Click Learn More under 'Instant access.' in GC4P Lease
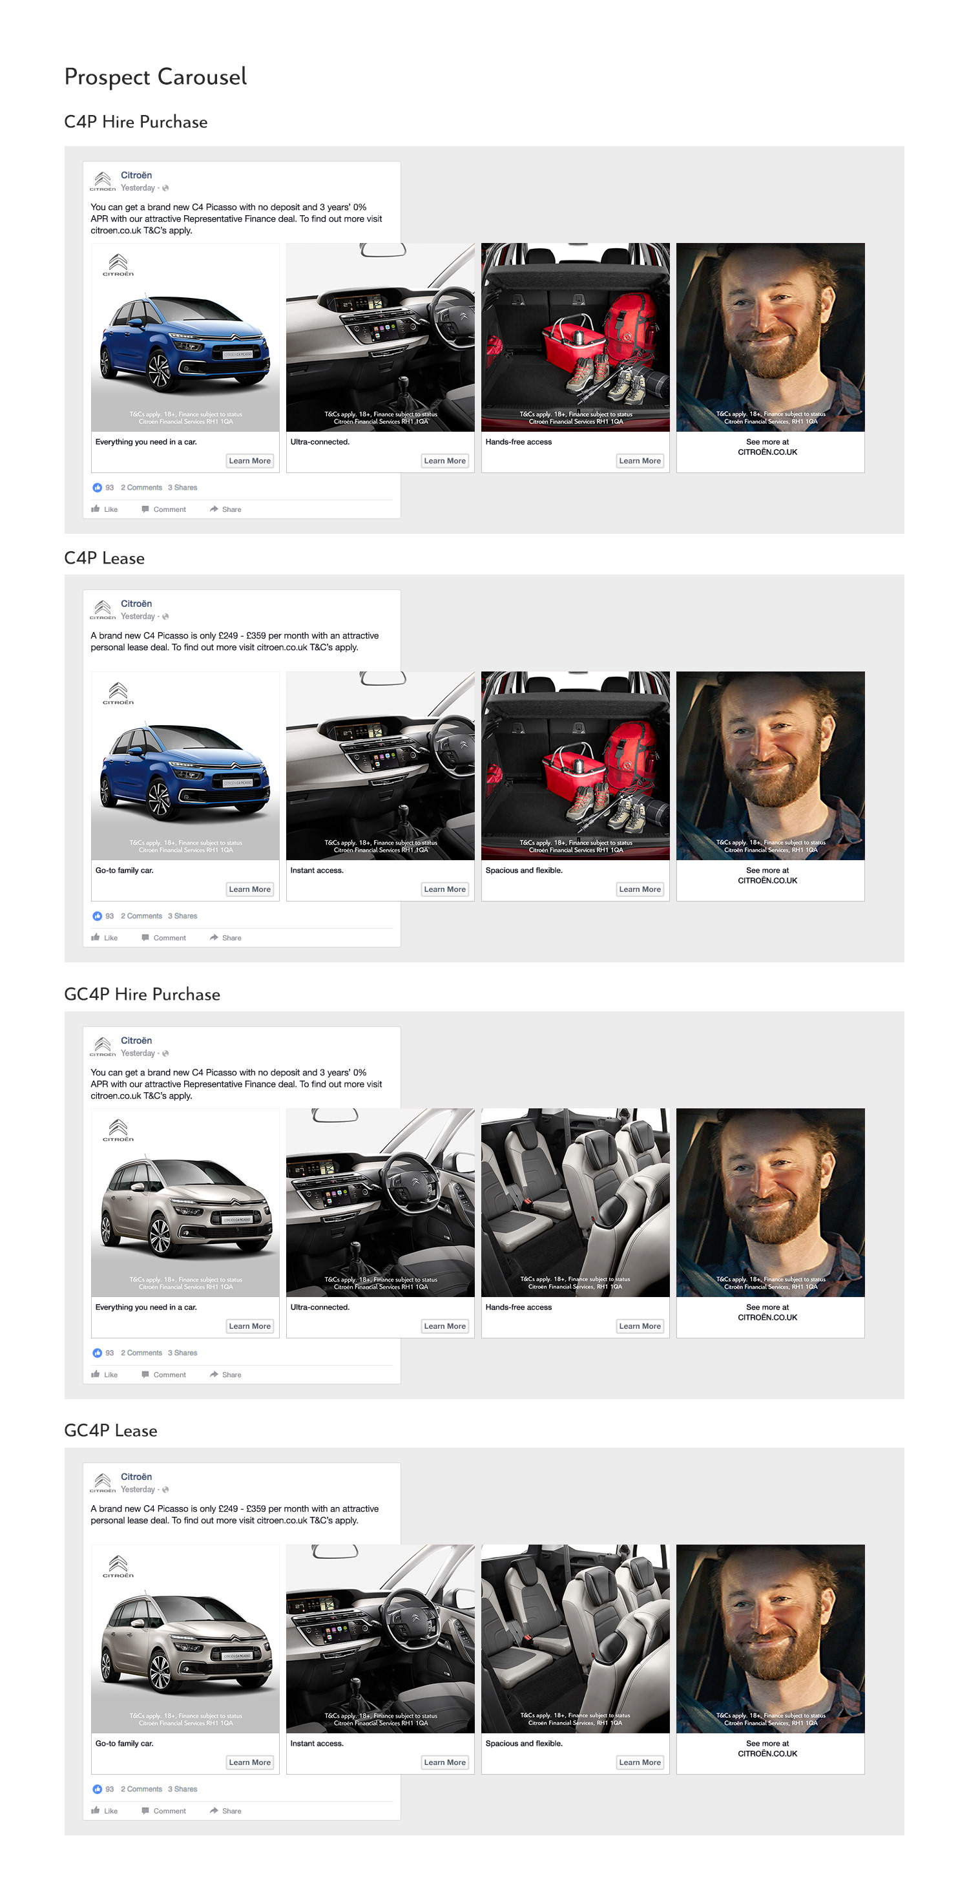Image resolution: width=969 pixels, height=1891 pixels. pyautogui.click(x=444, y=1762)
